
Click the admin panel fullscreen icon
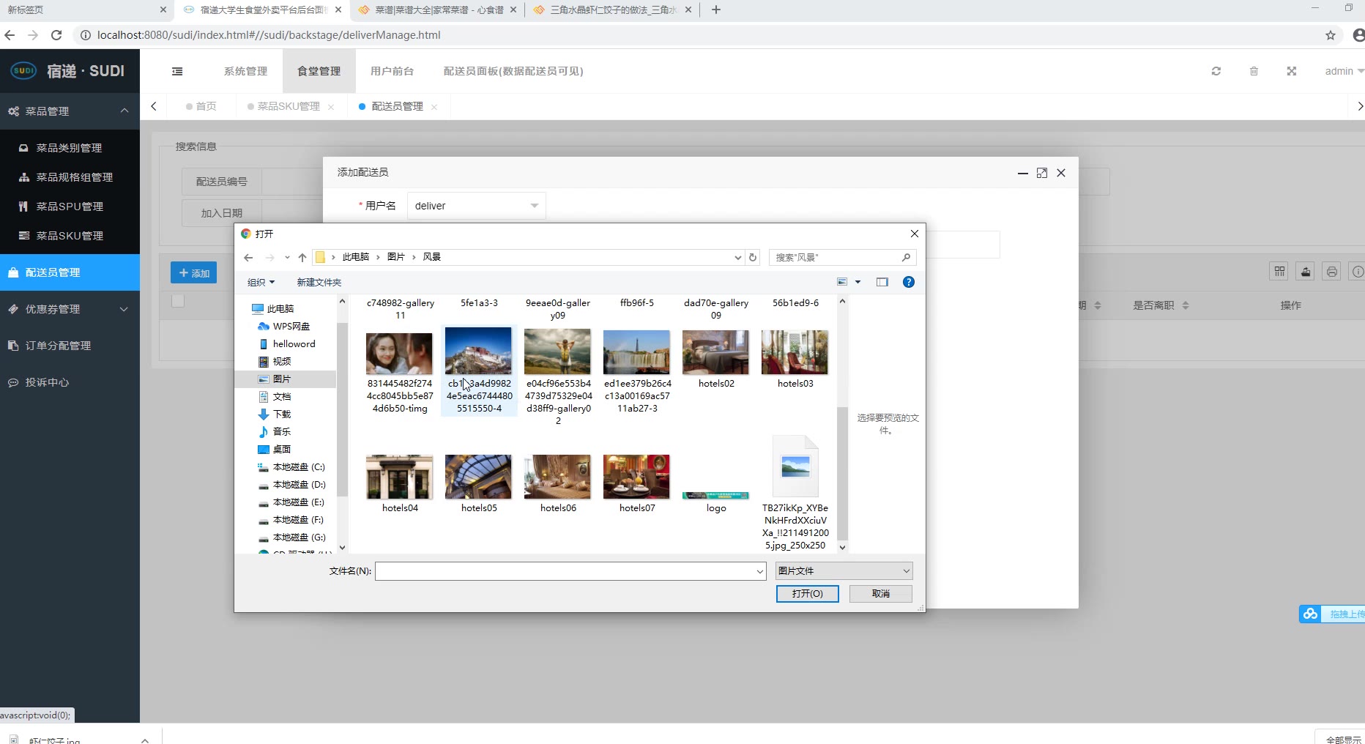[1291, 71]
